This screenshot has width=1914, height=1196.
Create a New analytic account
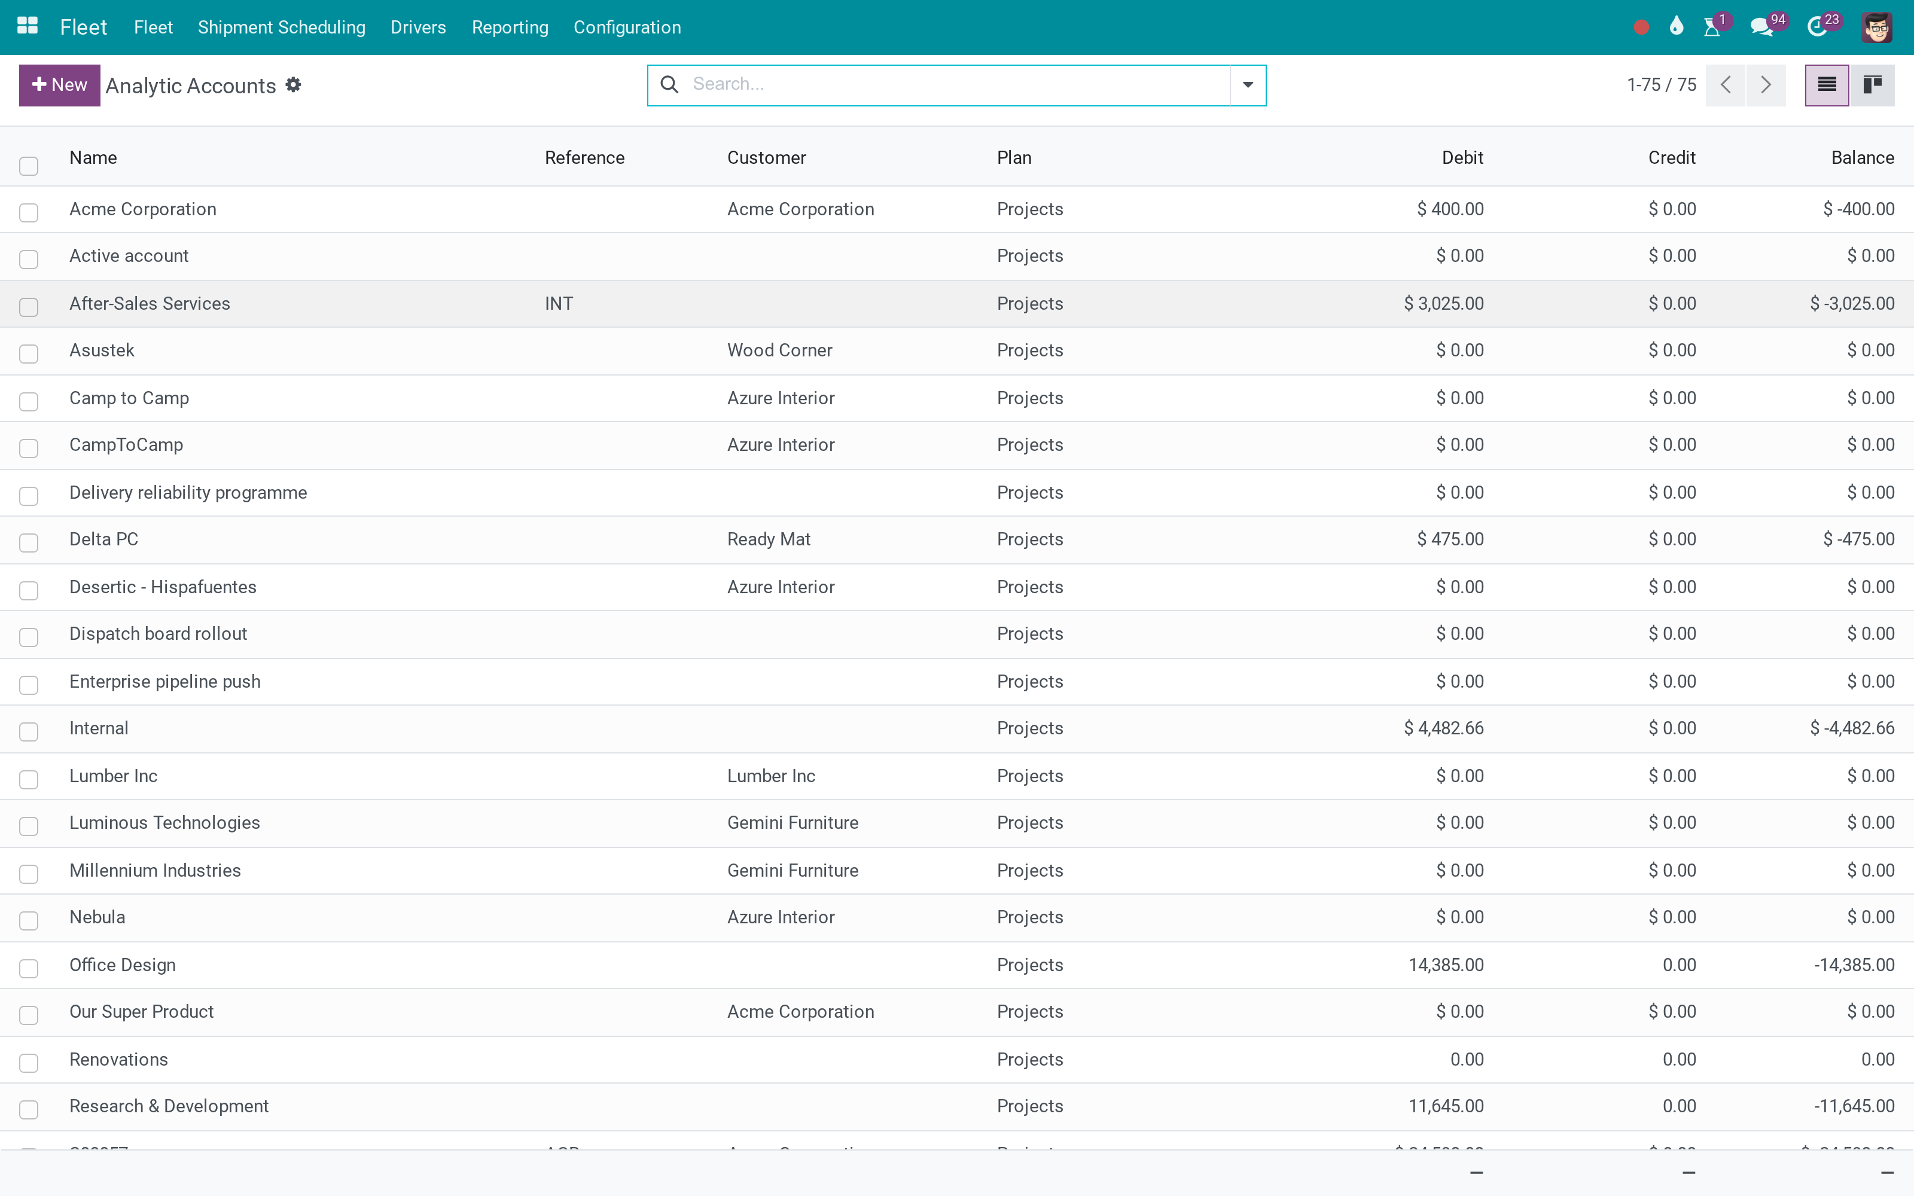(x=59, y=85)
